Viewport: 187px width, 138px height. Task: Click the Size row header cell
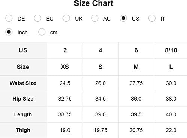24,67
